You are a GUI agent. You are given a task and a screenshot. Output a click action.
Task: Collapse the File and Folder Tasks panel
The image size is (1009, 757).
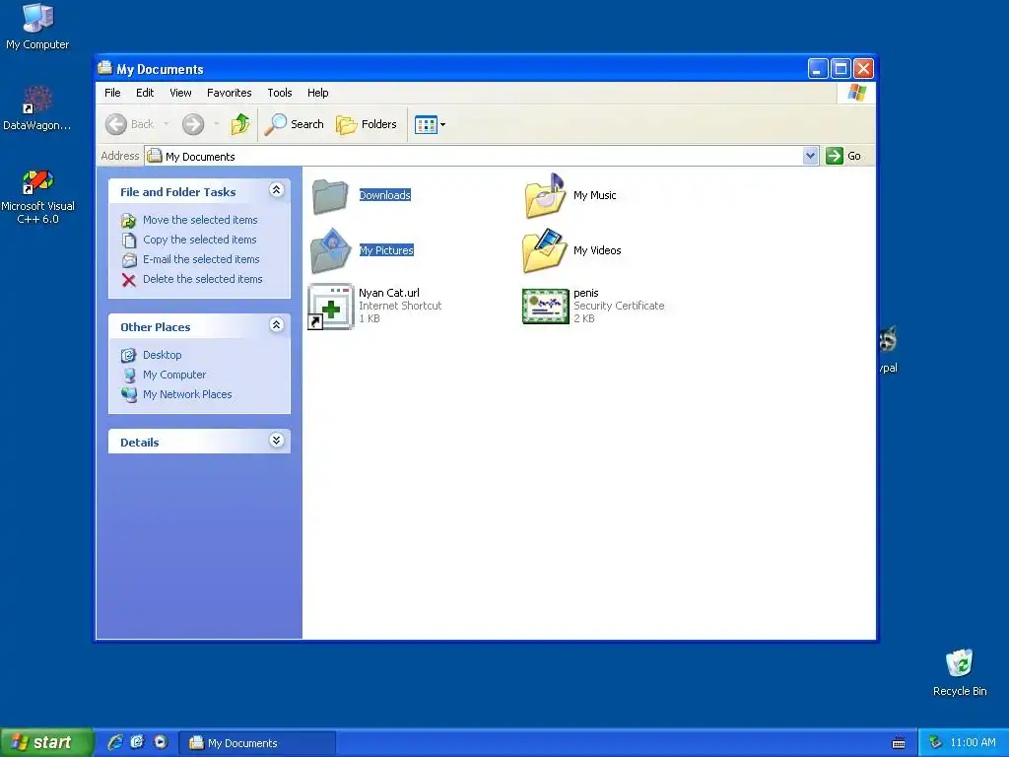pyautogui.click(x=276, y=190)
